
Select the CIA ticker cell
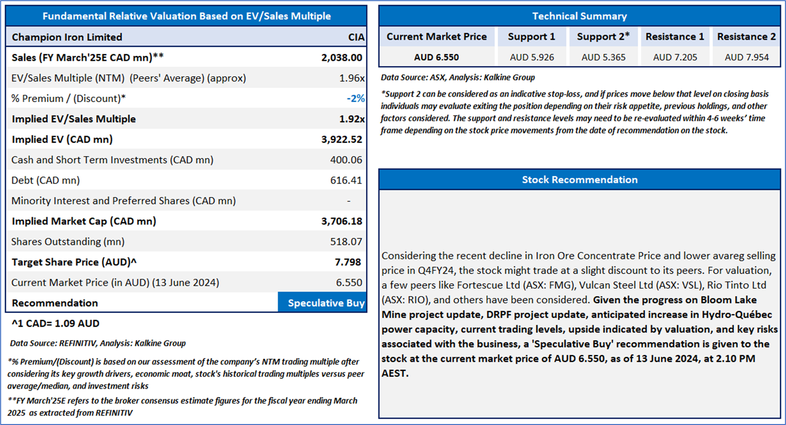356,37
